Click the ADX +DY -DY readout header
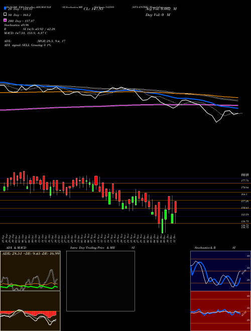Image resolution: width=251 pixels, height=331 pixels. pyautogui.click(x=31, y=253)
